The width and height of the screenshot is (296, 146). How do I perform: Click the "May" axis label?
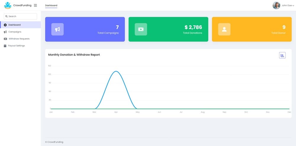click(x=138, y=112)
